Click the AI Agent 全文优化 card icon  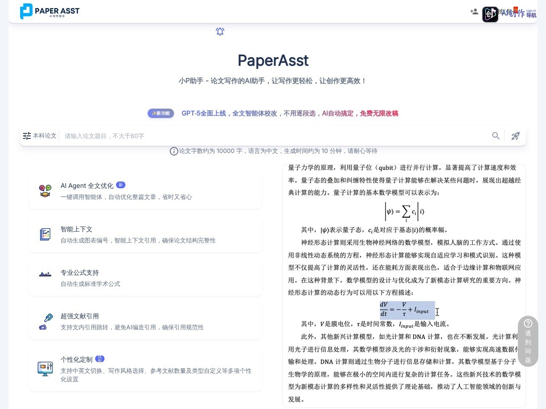(45, 191)
